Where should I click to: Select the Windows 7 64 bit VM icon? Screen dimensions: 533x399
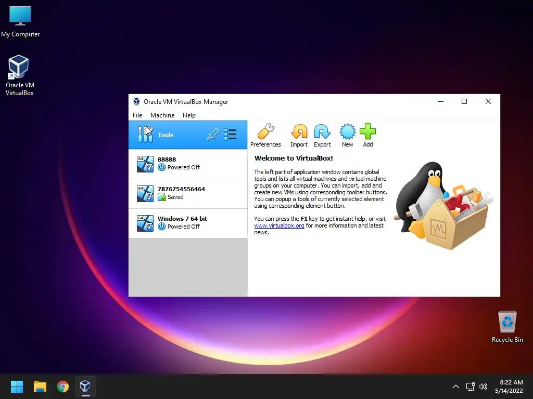tap(145, 223)
